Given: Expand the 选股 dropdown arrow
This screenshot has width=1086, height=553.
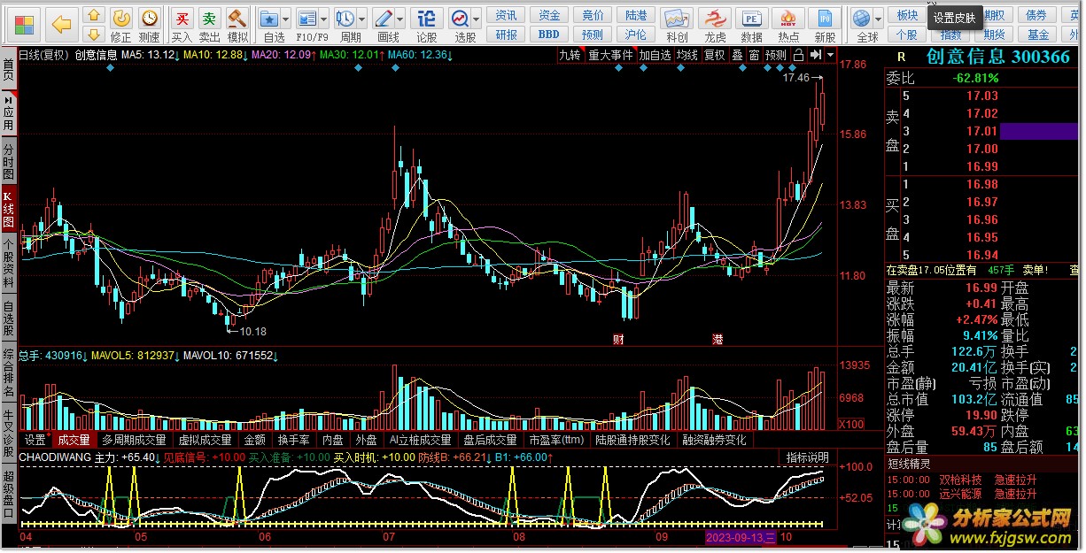Looking at the screenshot, I should tap(477, 19).
